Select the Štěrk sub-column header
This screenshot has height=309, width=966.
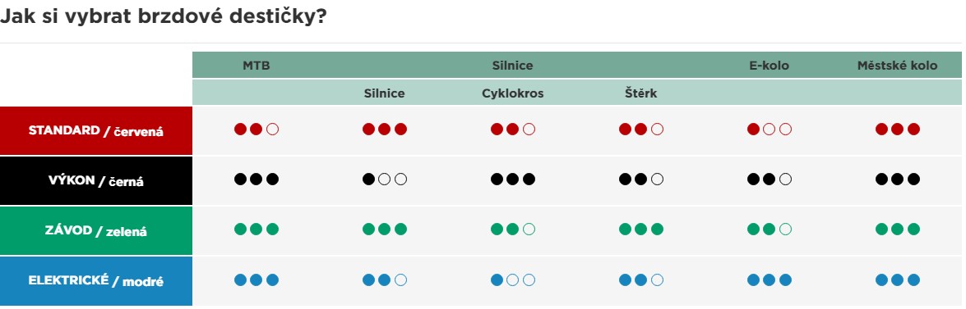(x=640, y=93)
